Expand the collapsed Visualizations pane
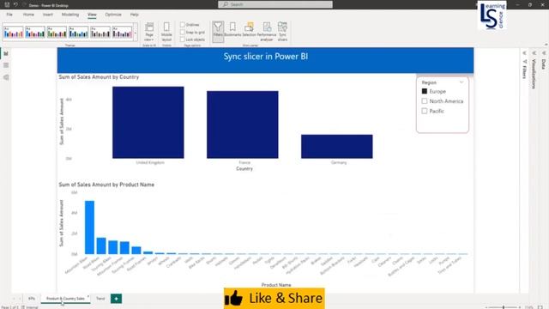Viewport: 549px width, 309px height. point(534,53)
